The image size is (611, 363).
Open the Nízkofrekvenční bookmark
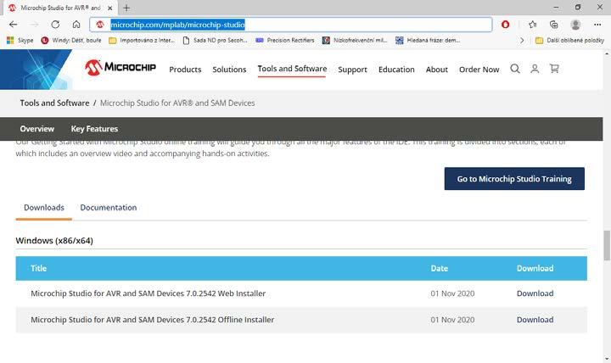tap(355, 40)
